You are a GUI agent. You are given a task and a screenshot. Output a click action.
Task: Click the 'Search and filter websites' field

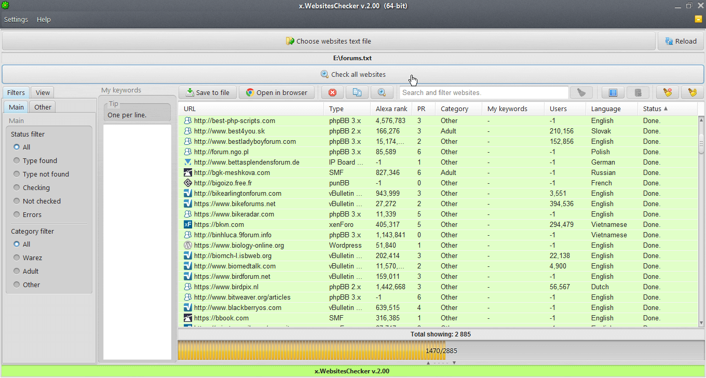[484, 92]
